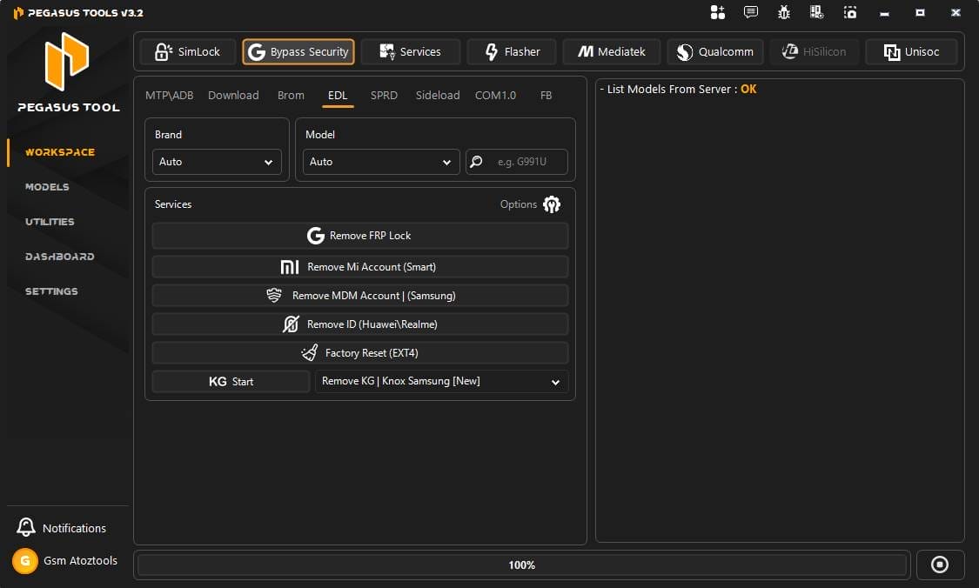Screen dimensions: 979x588
Task: Select SETTINGS in the left sidebar
Action: pyautogui.click(x=51, y=291)
